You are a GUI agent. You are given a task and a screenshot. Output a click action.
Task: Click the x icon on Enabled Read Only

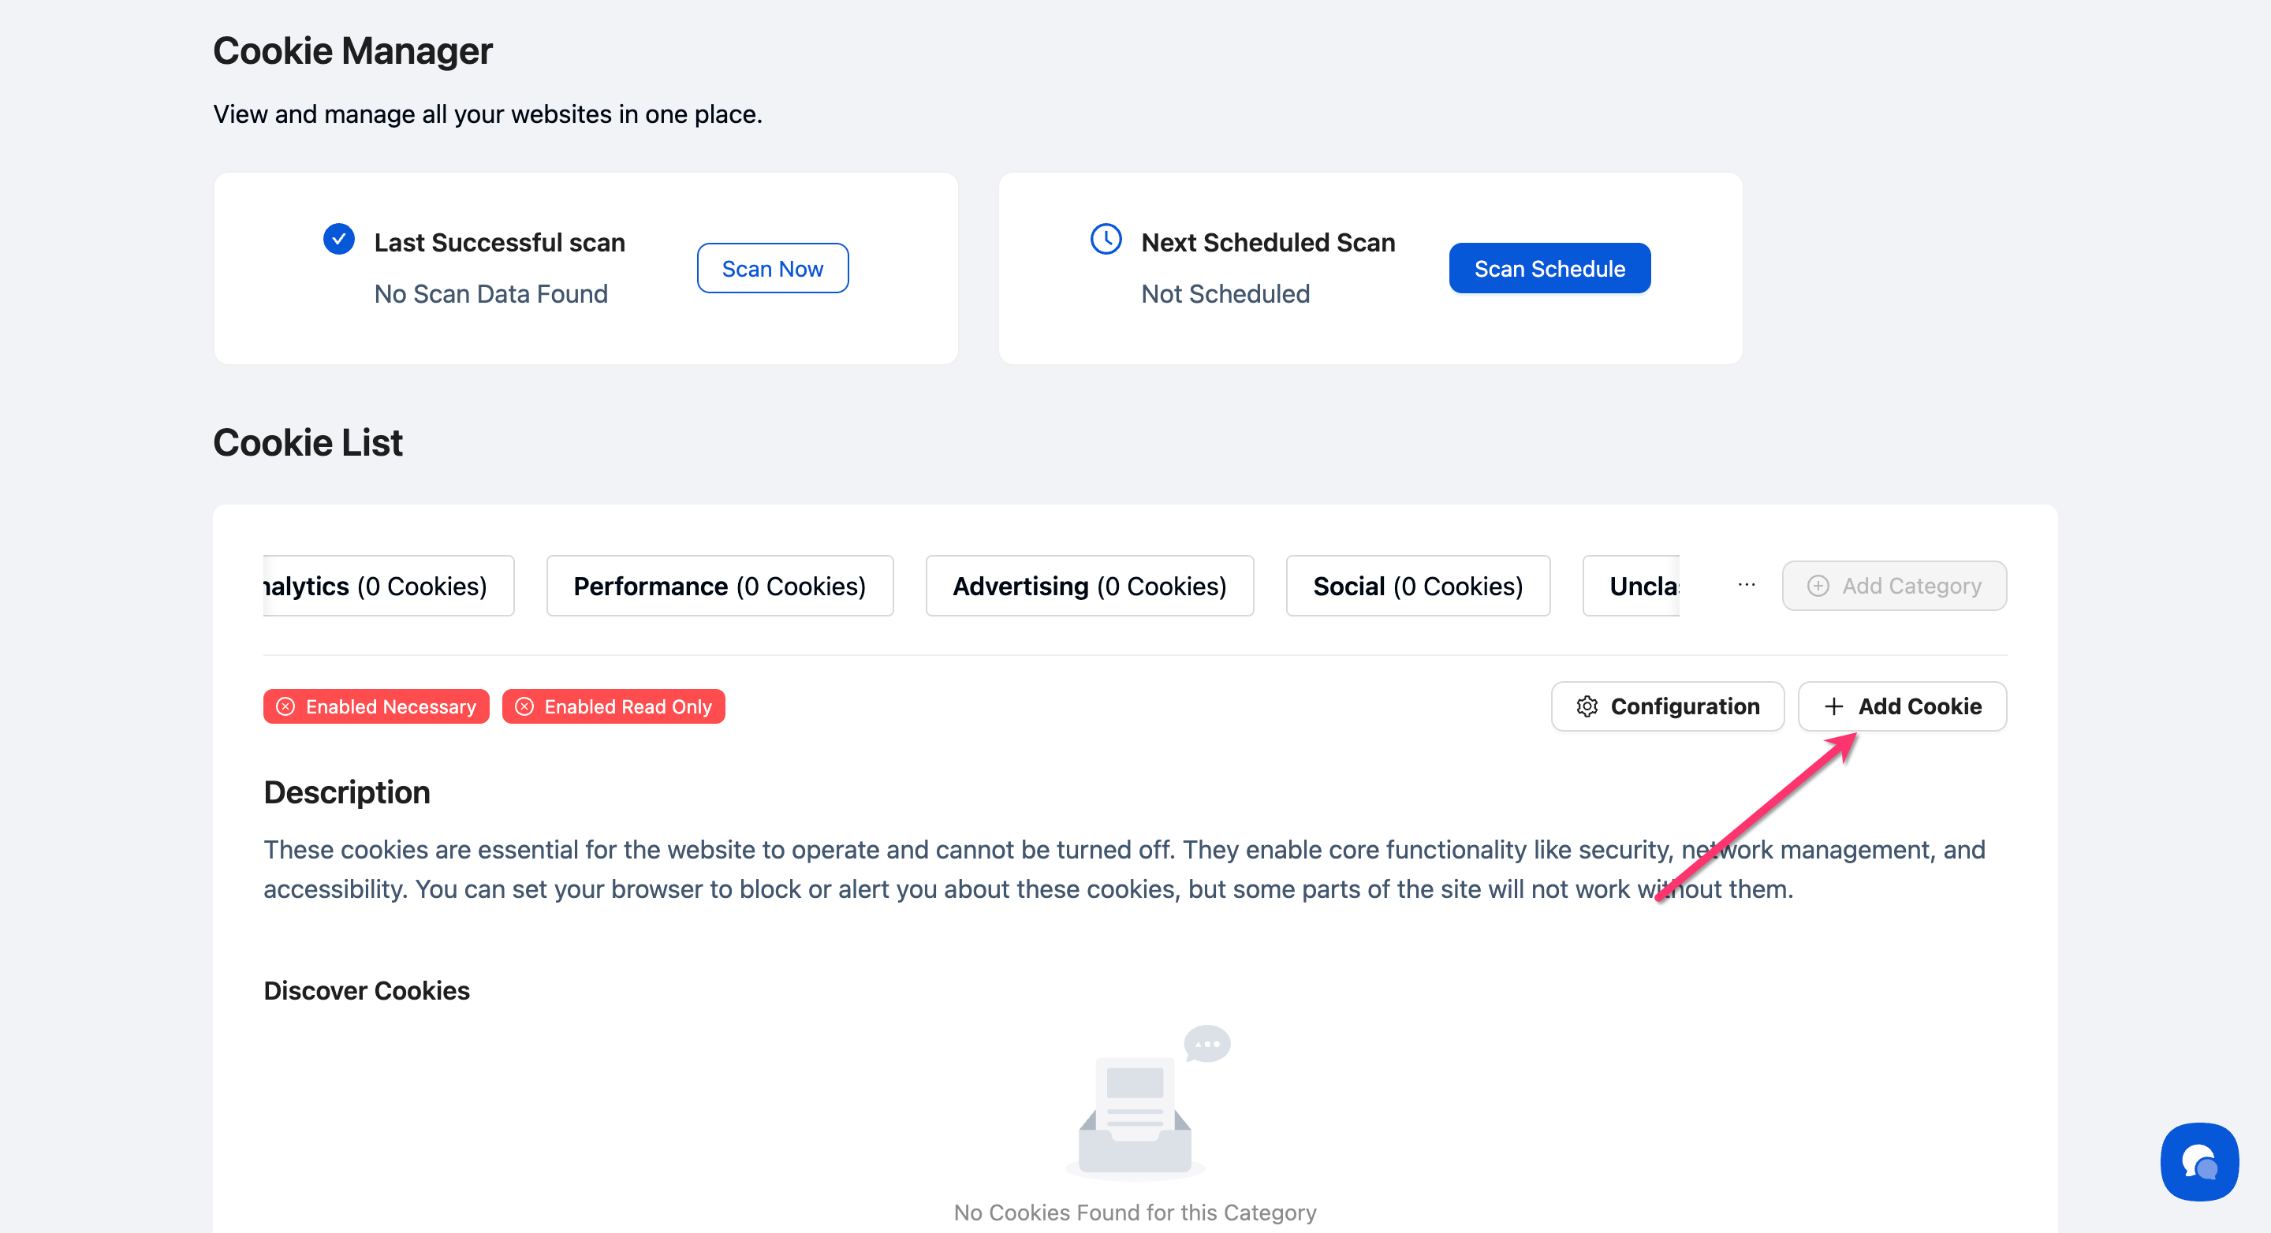(524, 706)
